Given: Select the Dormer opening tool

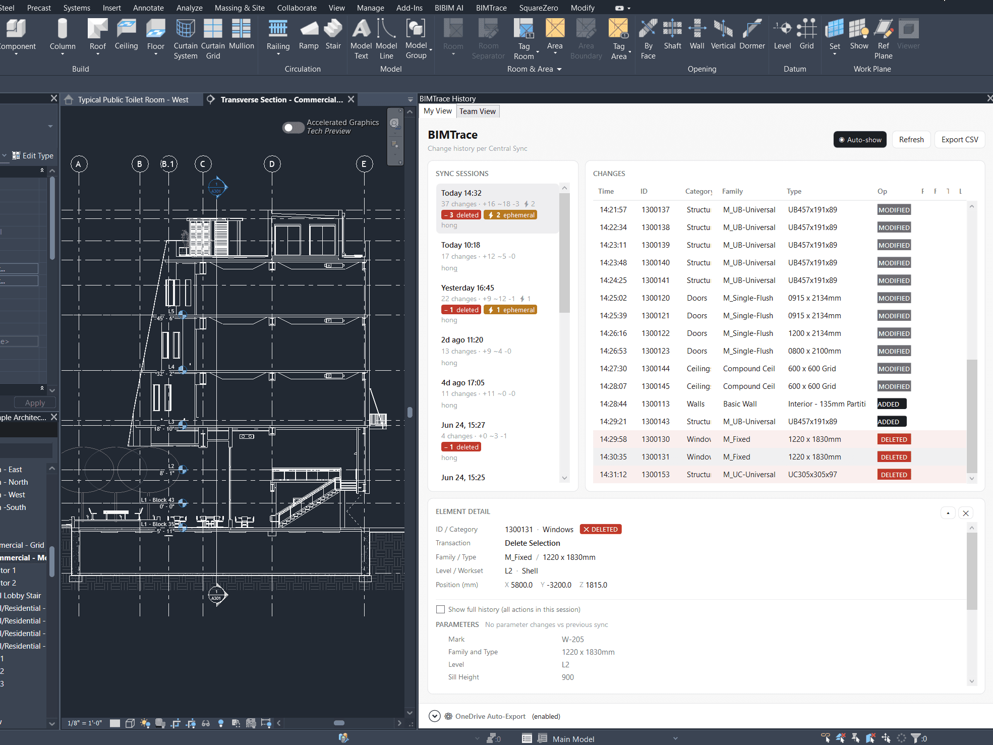Looking at the screenshot, I should pos(752,35).
